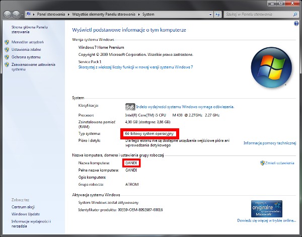Open the recent pages dropdown arrow
This screenshot has width=302, height=237.
[22, 15]
